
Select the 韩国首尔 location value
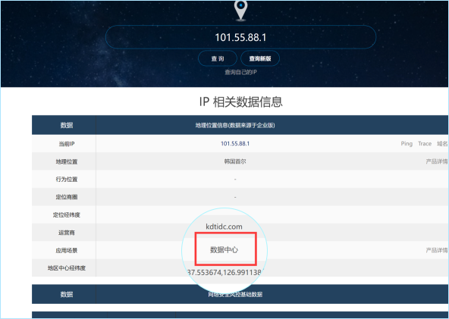click(x=235, y=161)
